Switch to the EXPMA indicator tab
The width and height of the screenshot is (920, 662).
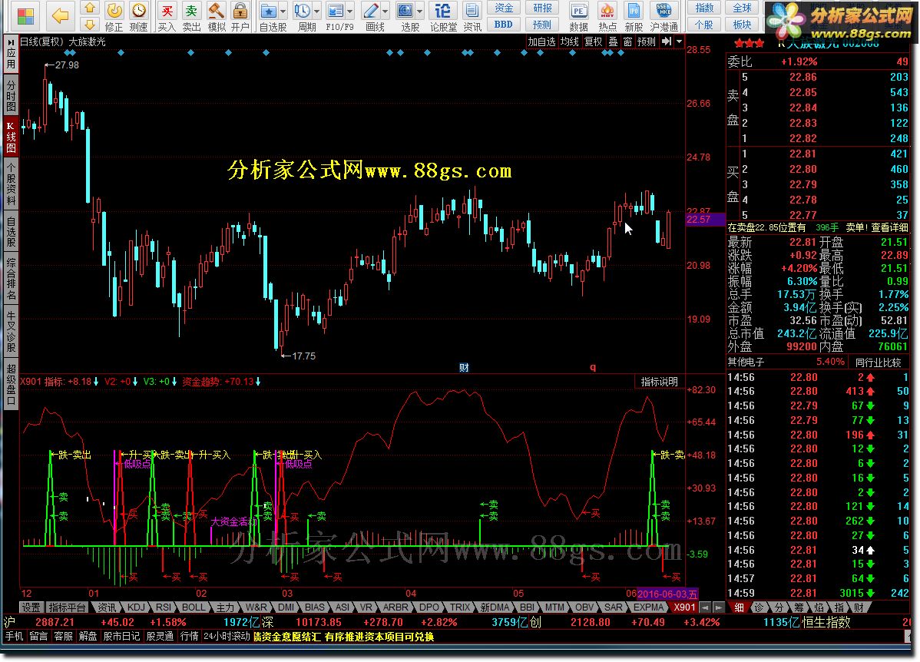[647, 607]
